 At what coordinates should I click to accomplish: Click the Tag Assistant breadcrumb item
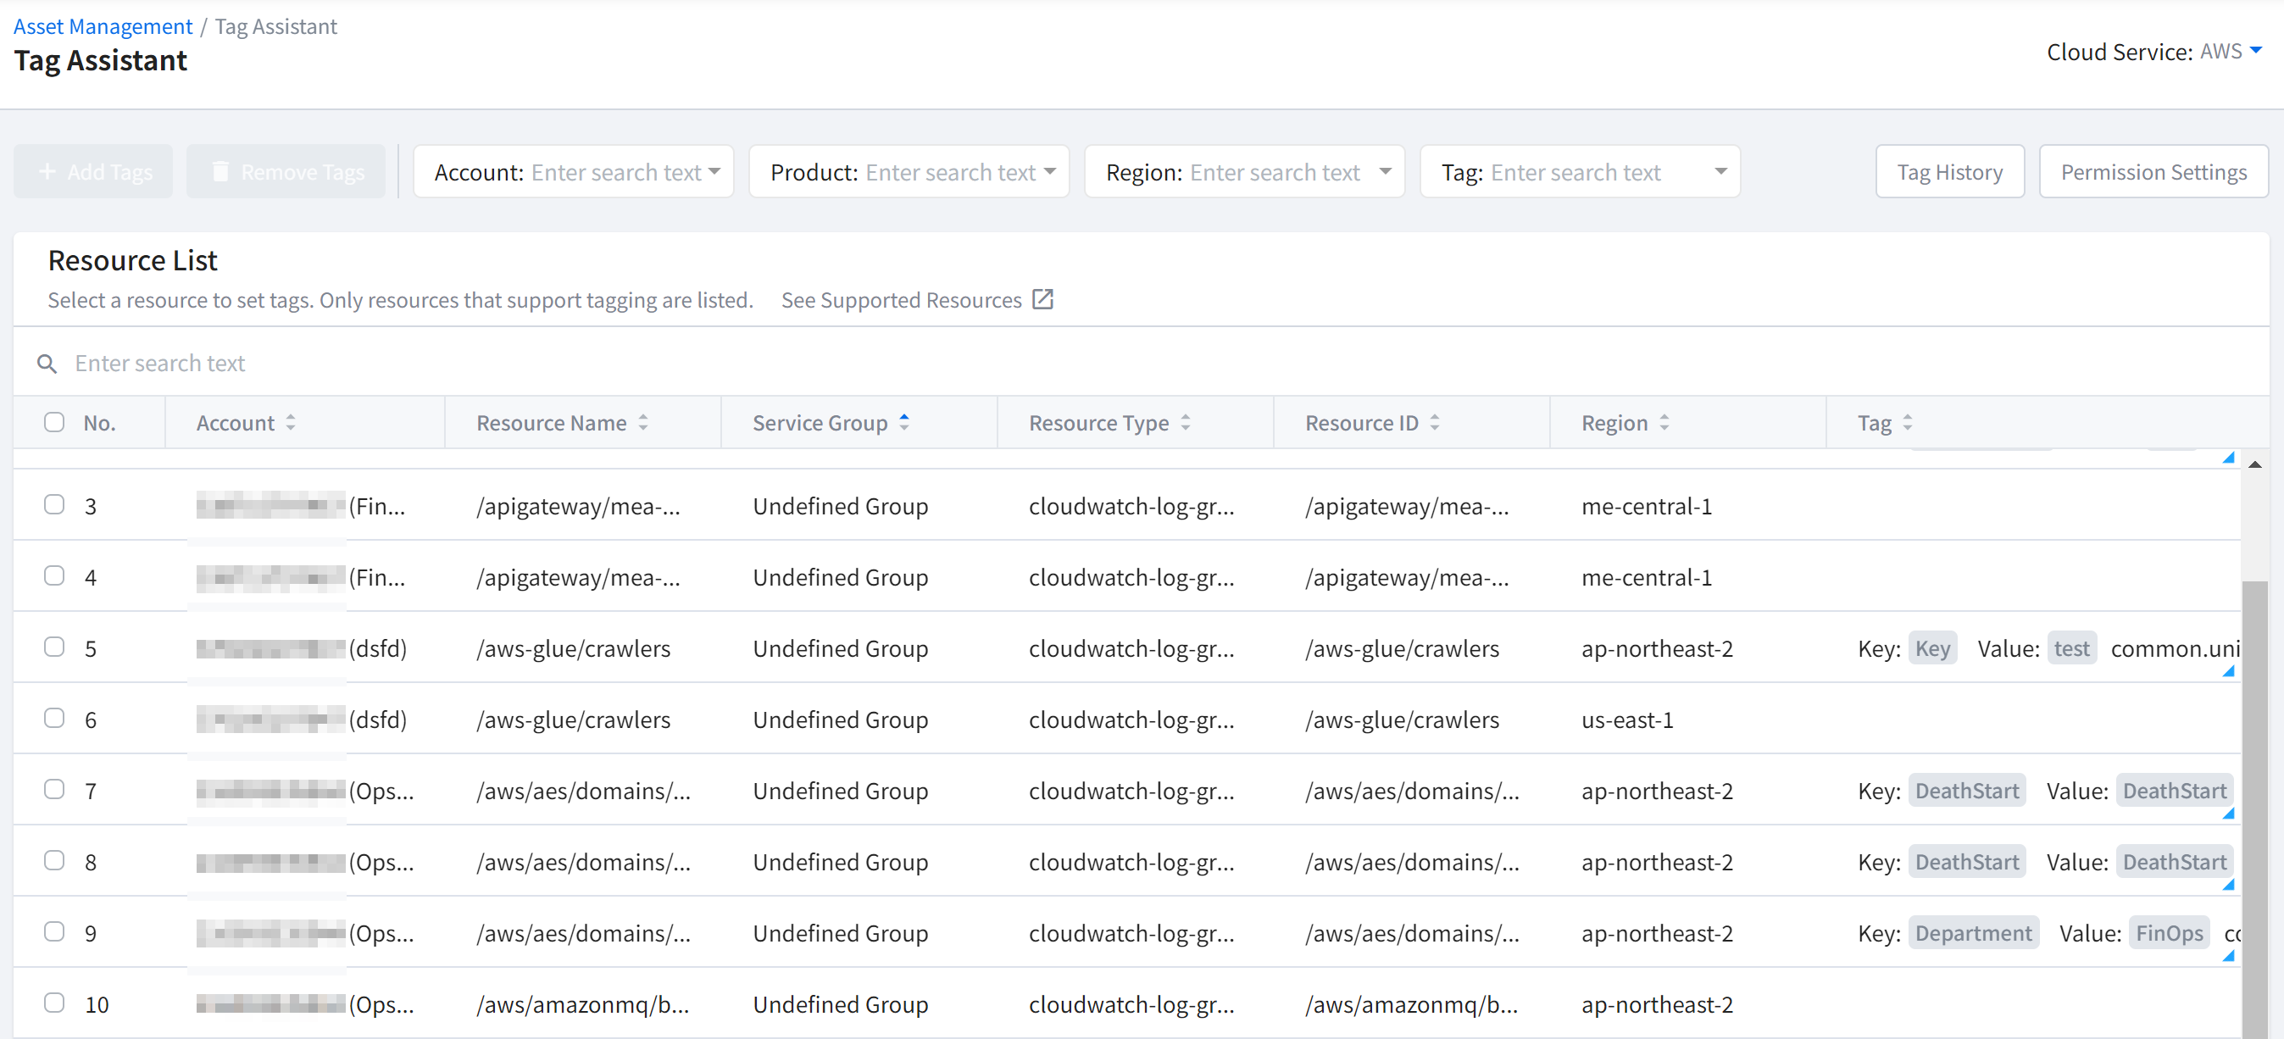tap(275, 26)
